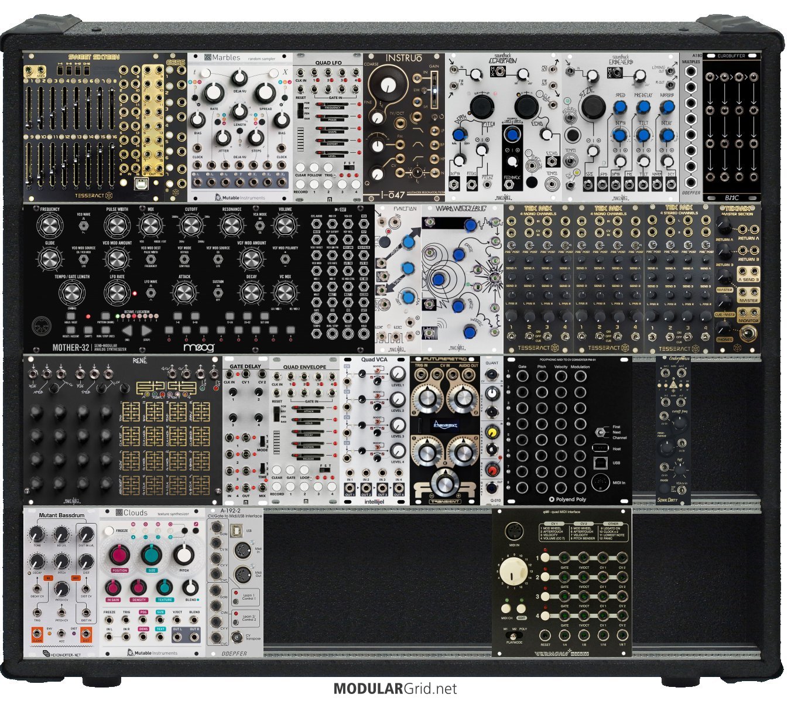Click the Quad LFO RECORD button
This screenshot has width=791, height=701.
(x=300, y=185)
